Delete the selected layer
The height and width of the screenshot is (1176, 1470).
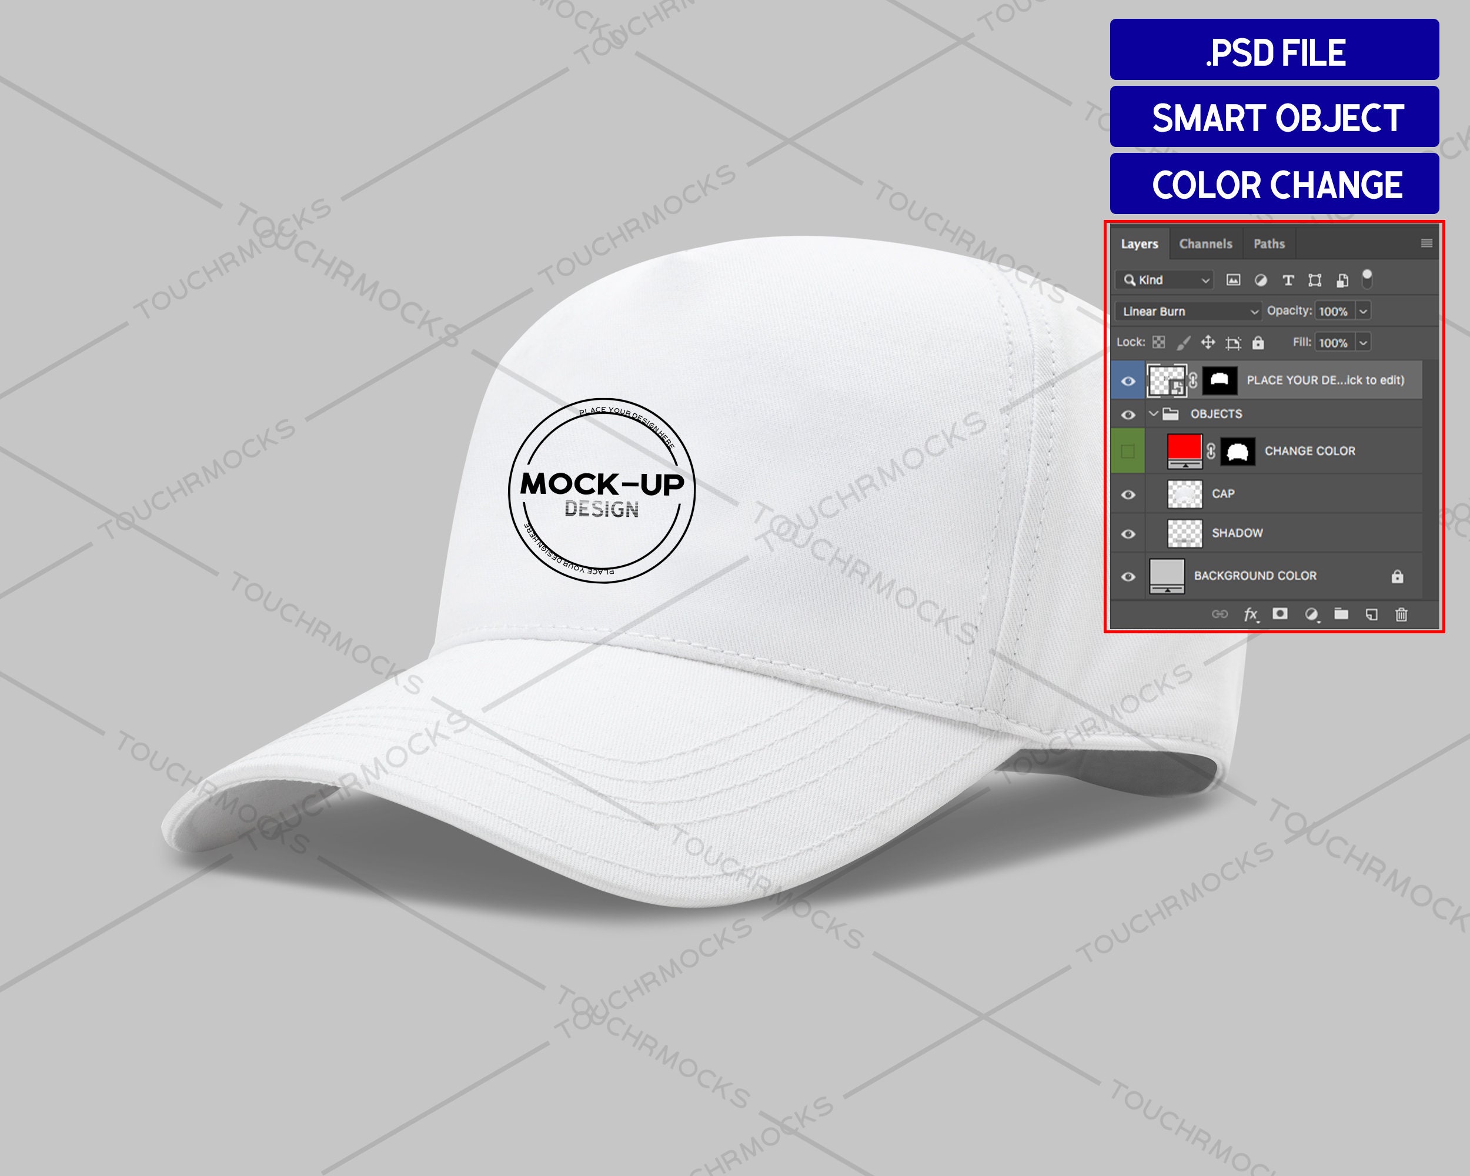click(1402, 614)
